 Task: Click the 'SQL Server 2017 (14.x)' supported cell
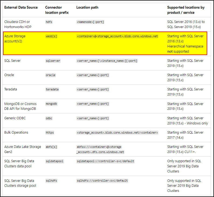[185, 135]
